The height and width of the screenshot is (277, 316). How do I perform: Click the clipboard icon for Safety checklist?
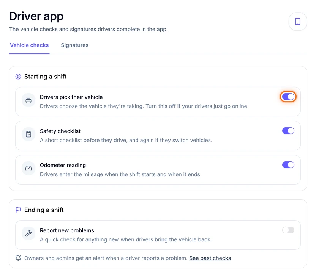point(28,134)
